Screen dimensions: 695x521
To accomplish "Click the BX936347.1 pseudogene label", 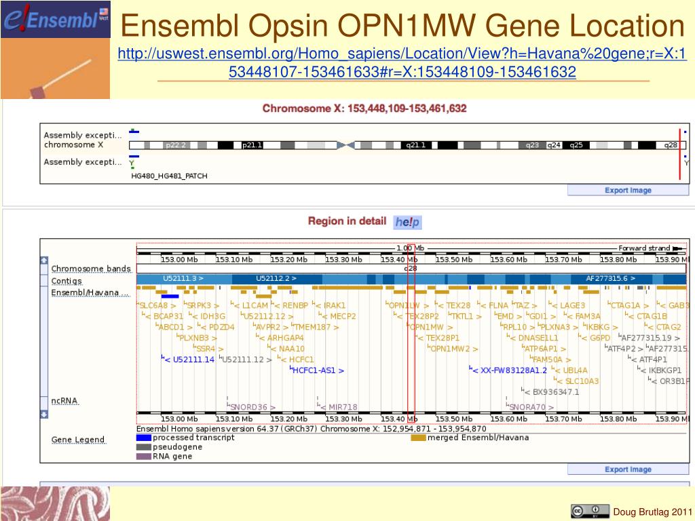I will tap(550, 392).
